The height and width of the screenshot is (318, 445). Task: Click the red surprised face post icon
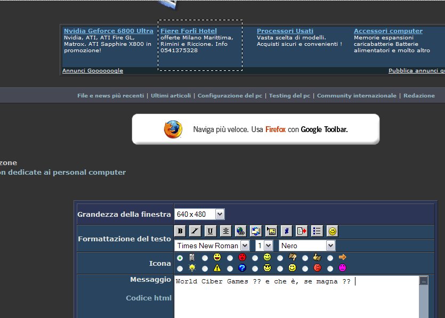click(x=242, y=257)
